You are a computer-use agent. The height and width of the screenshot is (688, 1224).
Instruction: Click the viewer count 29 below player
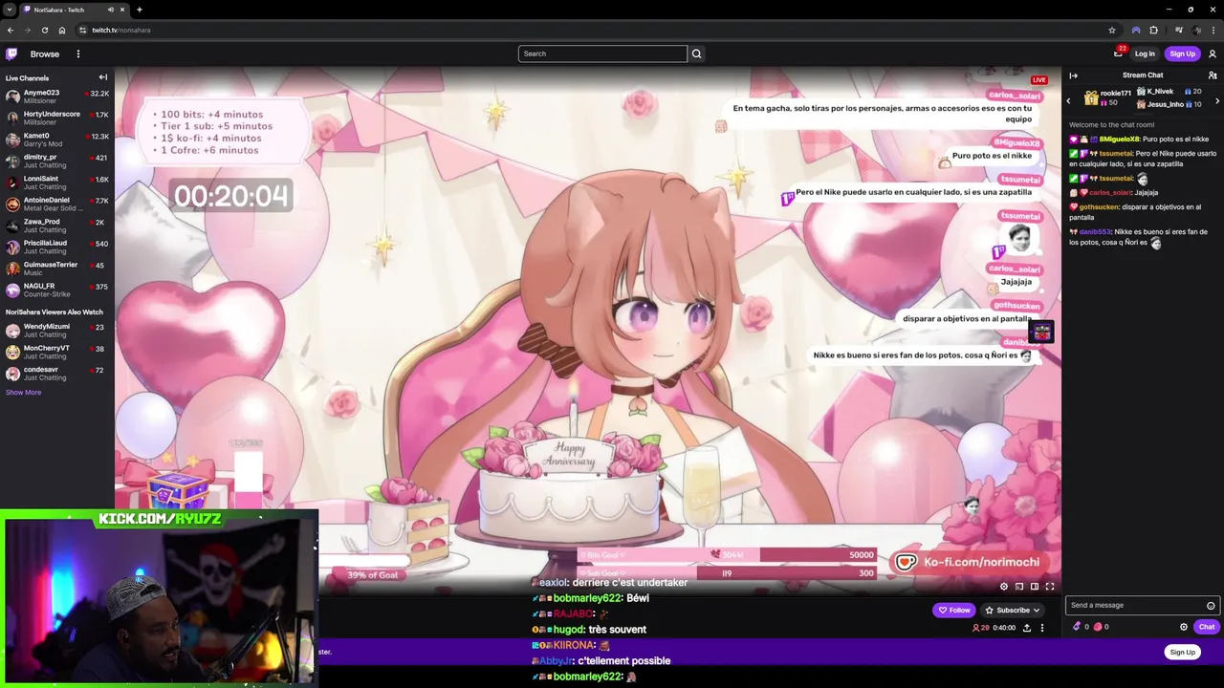click(x=981, y=628)
